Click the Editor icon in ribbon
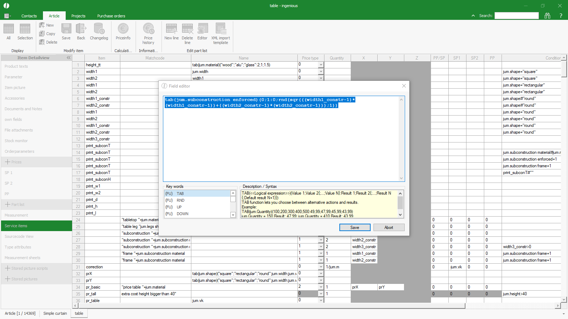Image resolution: width=568 pixels, height=319 pixels. 202,29
